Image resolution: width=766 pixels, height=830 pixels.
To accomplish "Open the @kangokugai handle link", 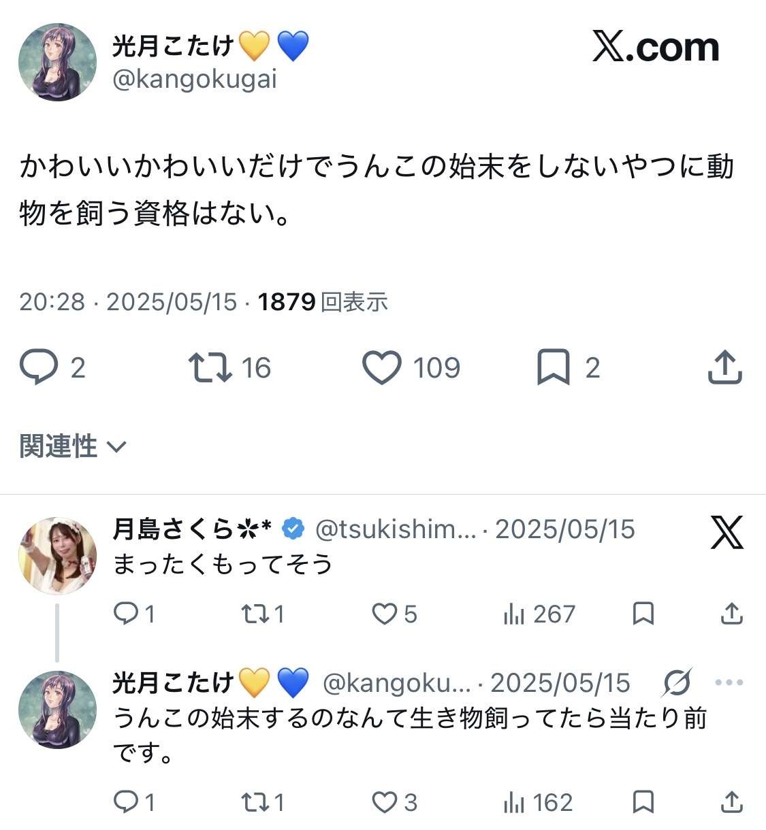I will coord(194,80).
